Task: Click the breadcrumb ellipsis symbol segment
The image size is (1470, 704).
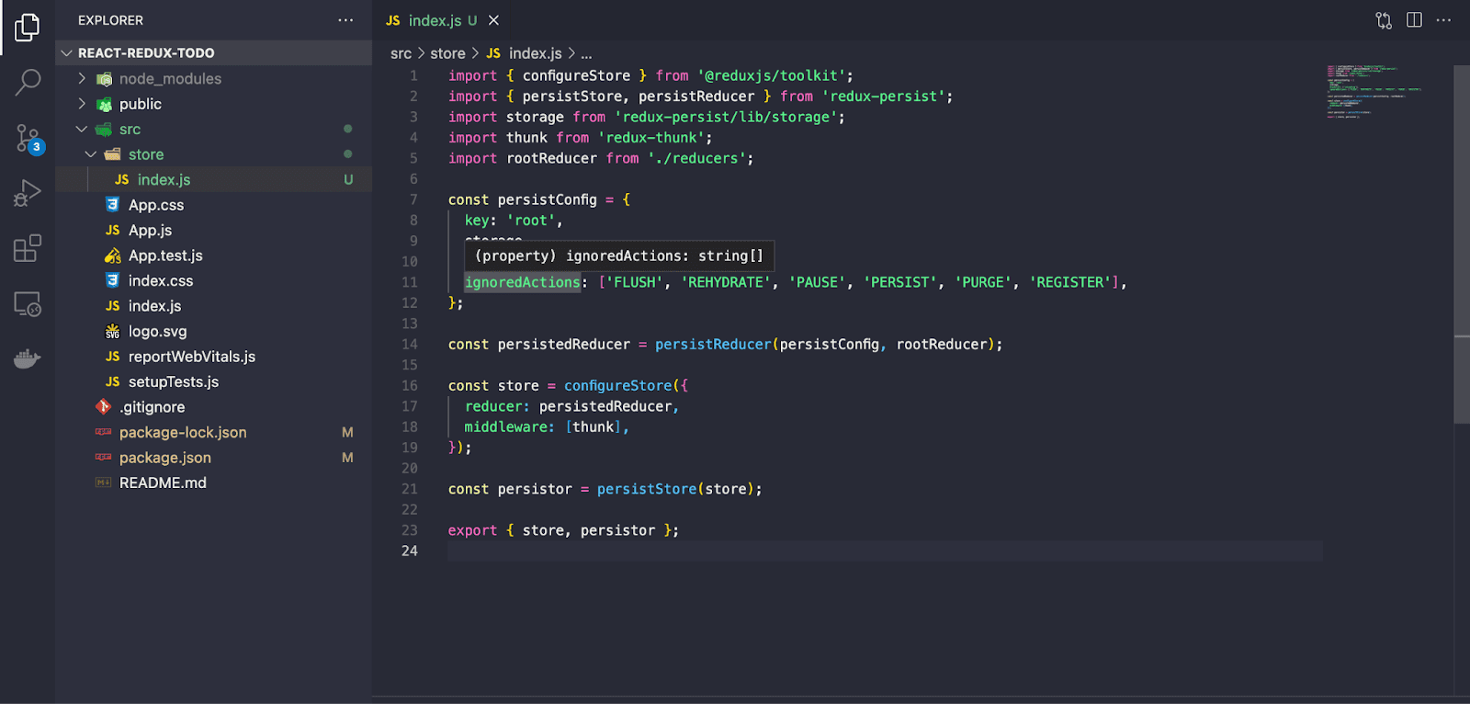Action: click(586, 54)
